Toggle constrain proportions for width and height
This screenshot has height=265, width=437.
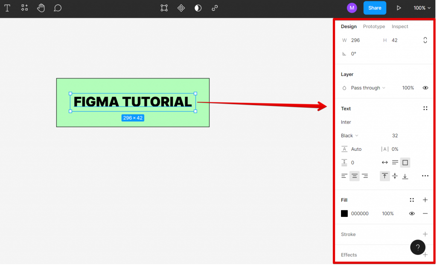tap(425, 40)
